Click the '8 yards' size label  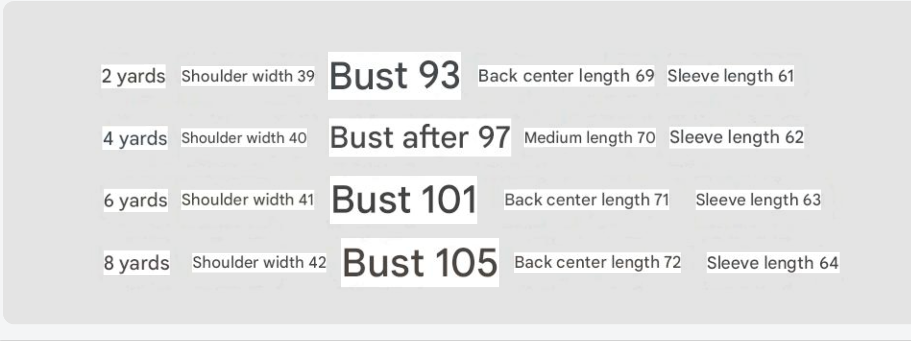coord(136,263)
